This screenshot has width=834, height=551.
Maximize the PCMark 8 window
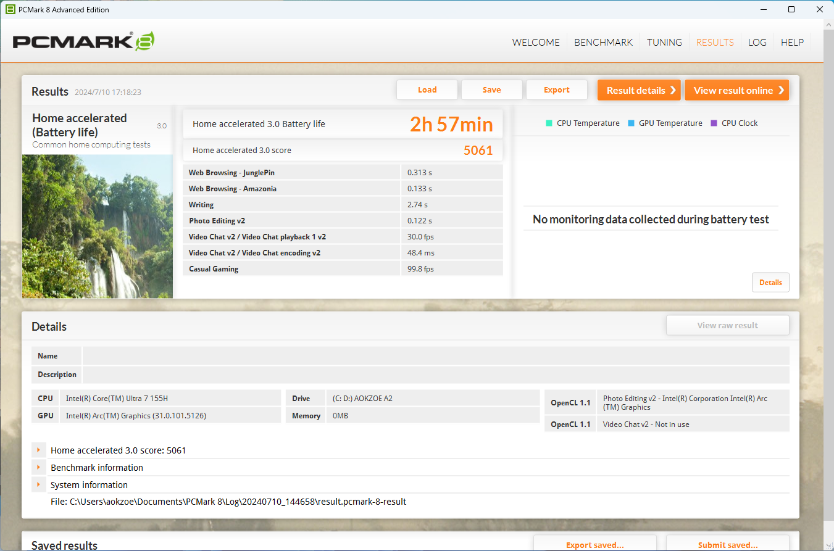pos(791,9)
